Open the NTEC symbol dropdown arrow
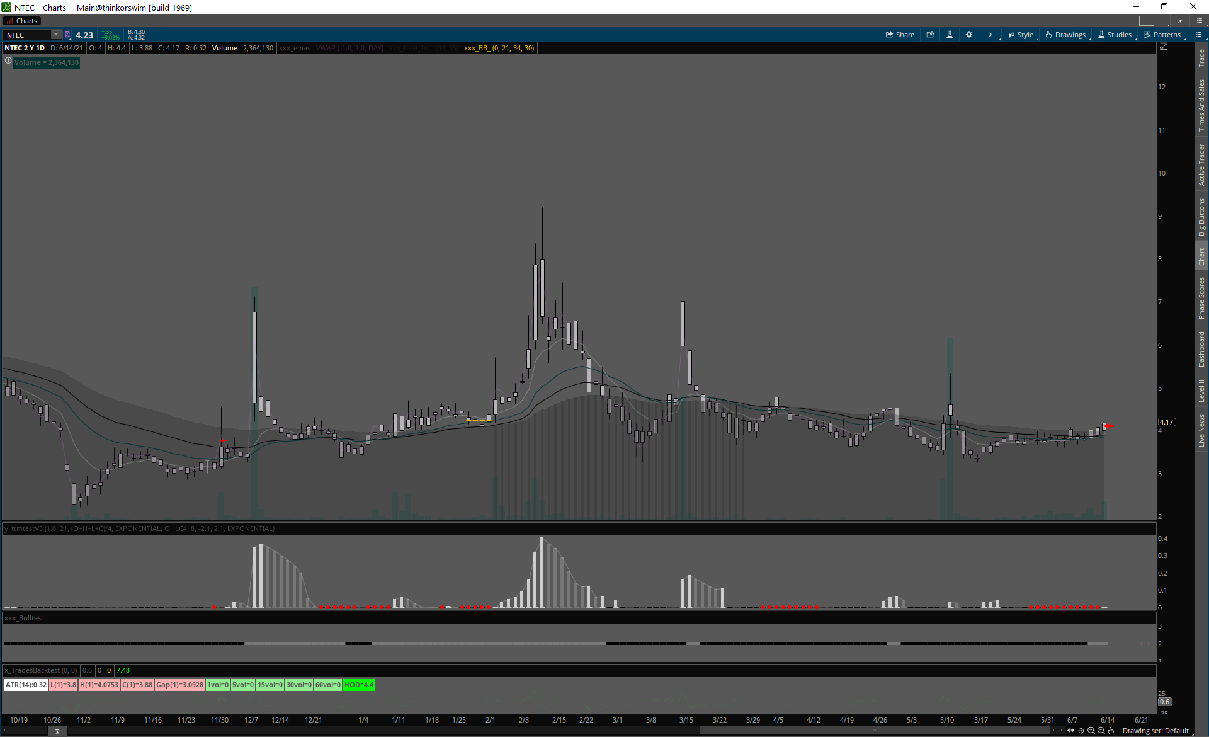 pos(56,35)
